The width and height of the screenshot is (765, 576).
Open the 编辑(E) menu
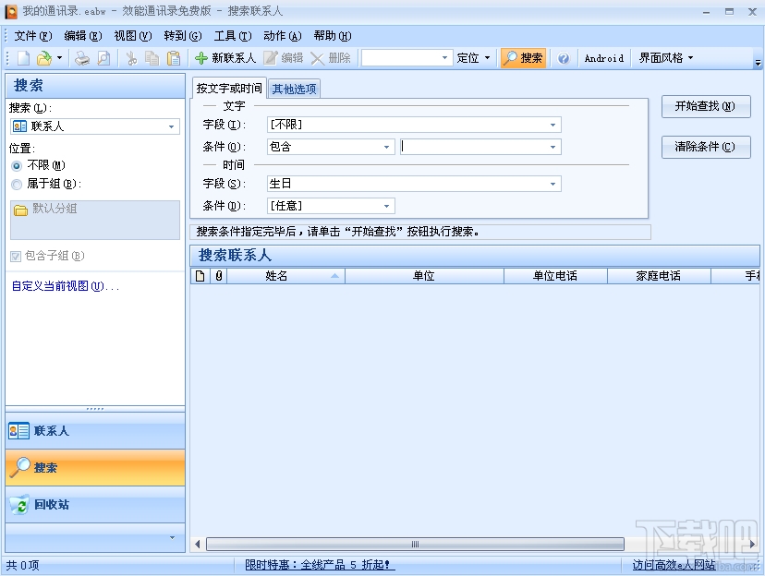tap(83, 36)
